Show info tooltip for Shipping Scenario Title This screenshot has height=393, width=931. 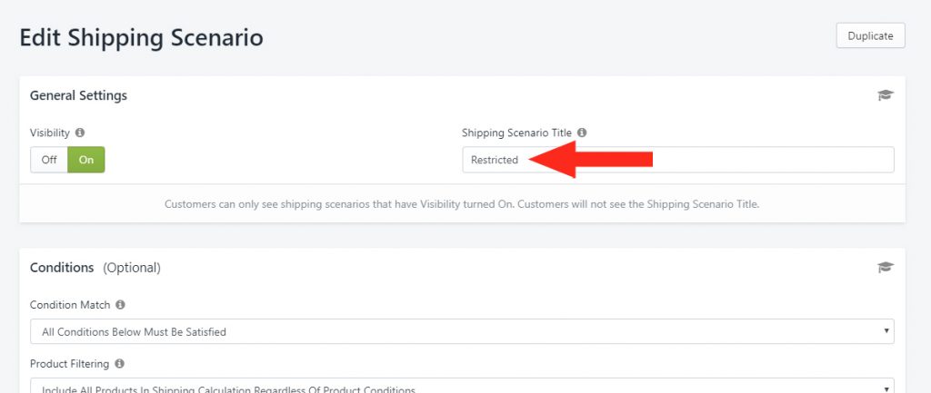click(x=582, y=133)
